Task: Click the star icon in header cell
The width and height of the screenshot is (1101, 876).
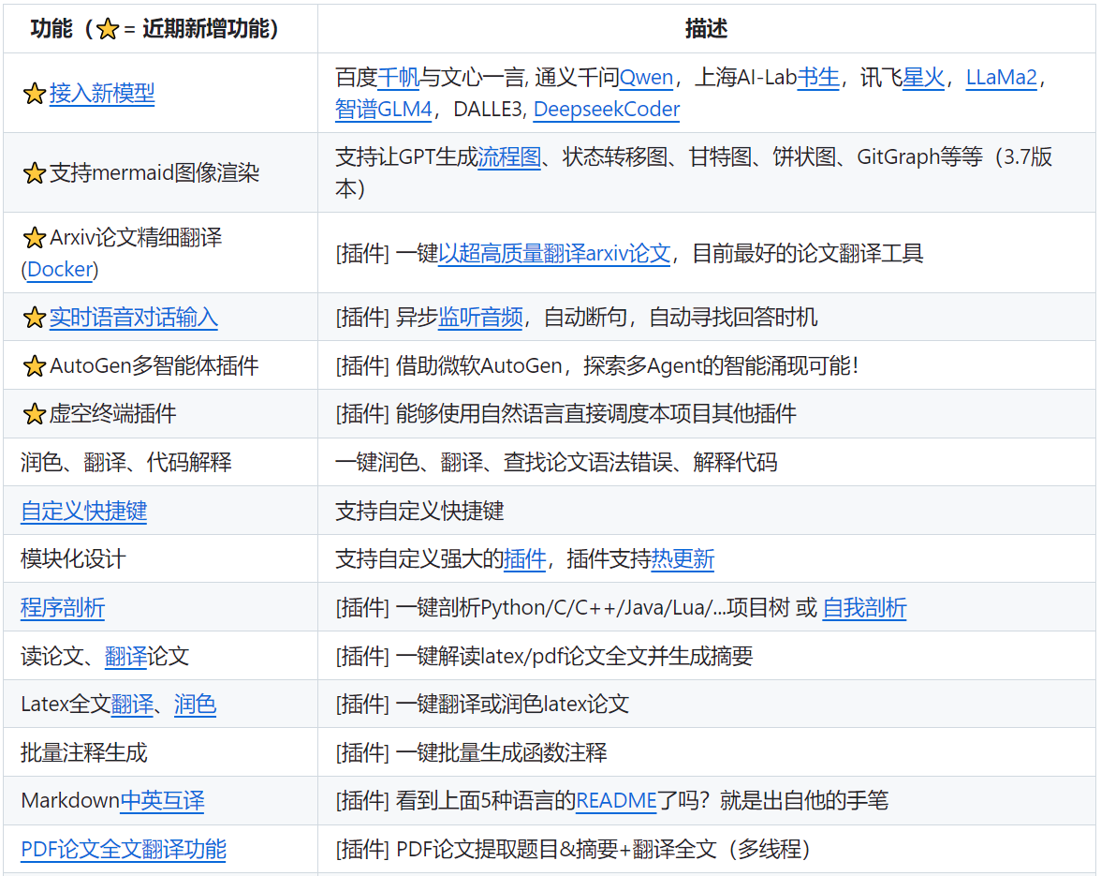Action: (108, 29)
